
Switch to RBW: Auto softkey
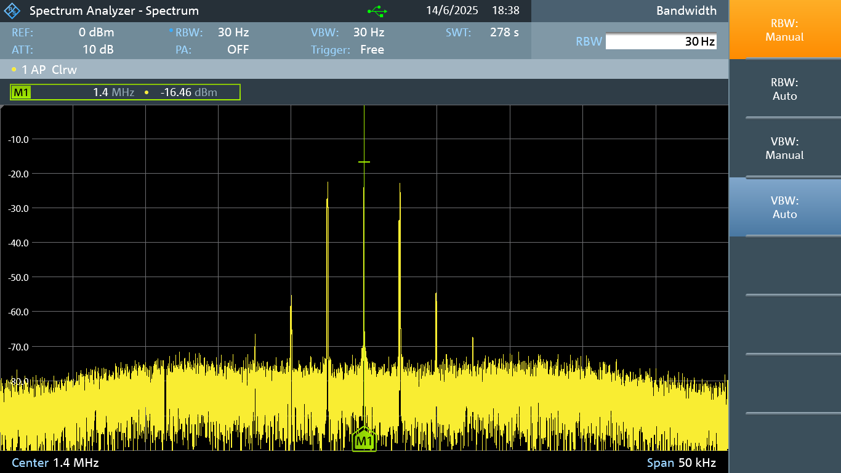[784, 89]
